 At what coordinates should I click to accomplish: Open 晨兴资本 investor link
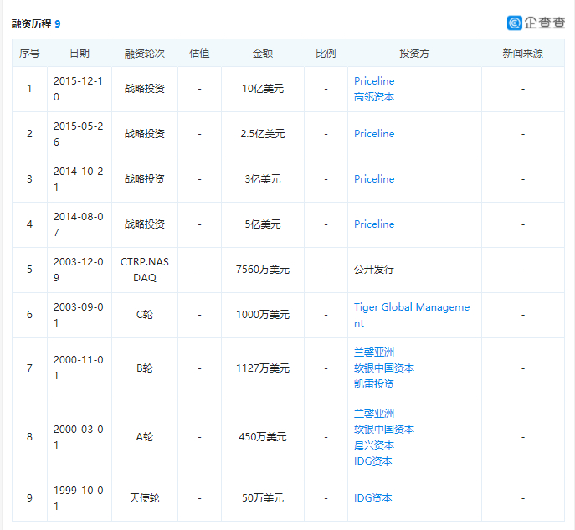pos(373,445)
